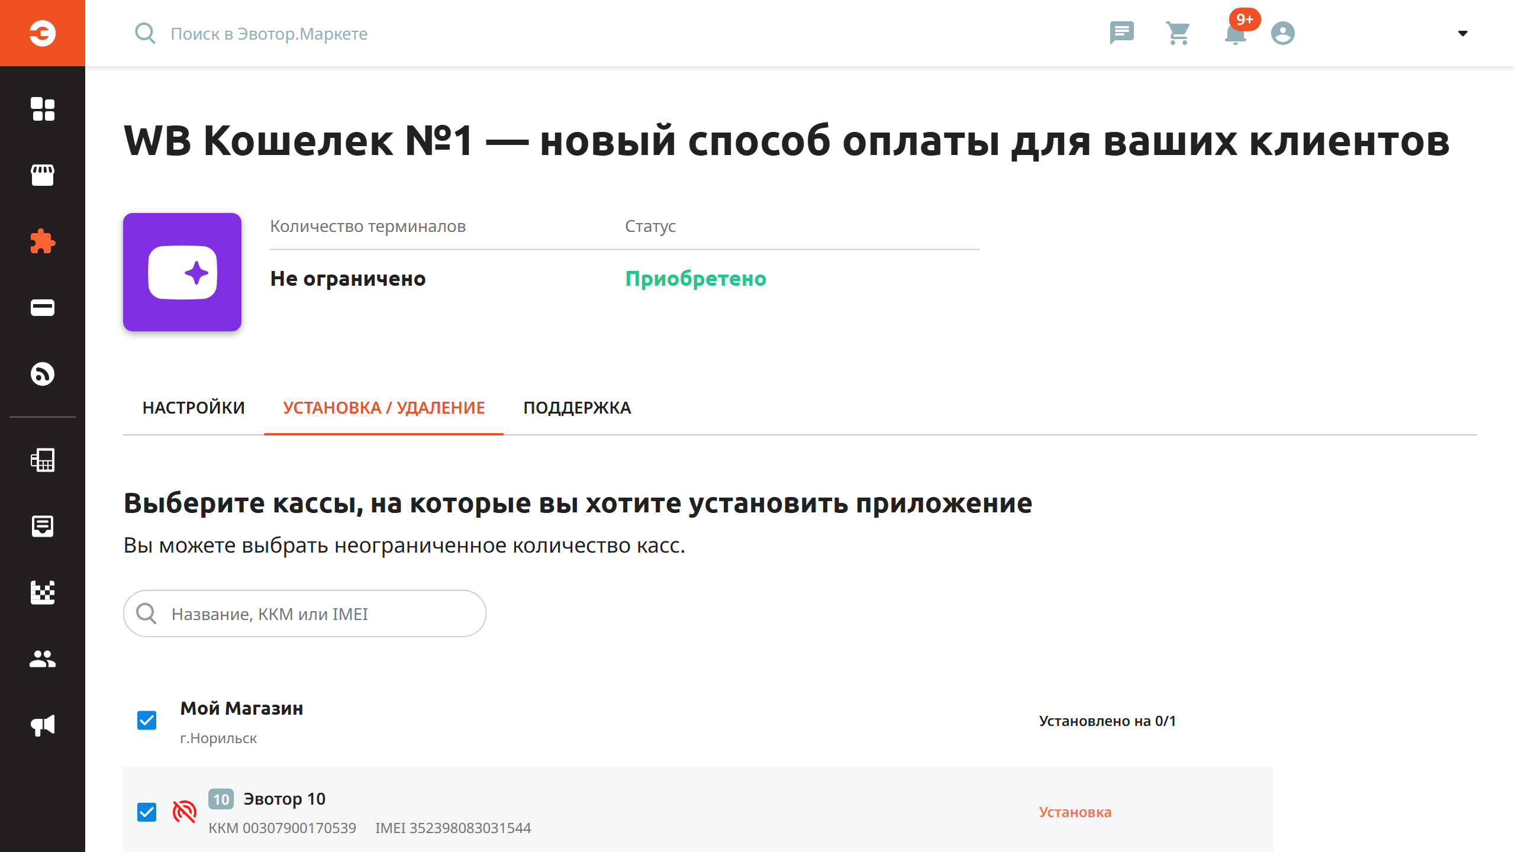Open the shopping cart icon
The width and height of the screenshot is (1515, 852).
tap(1178, 33)
